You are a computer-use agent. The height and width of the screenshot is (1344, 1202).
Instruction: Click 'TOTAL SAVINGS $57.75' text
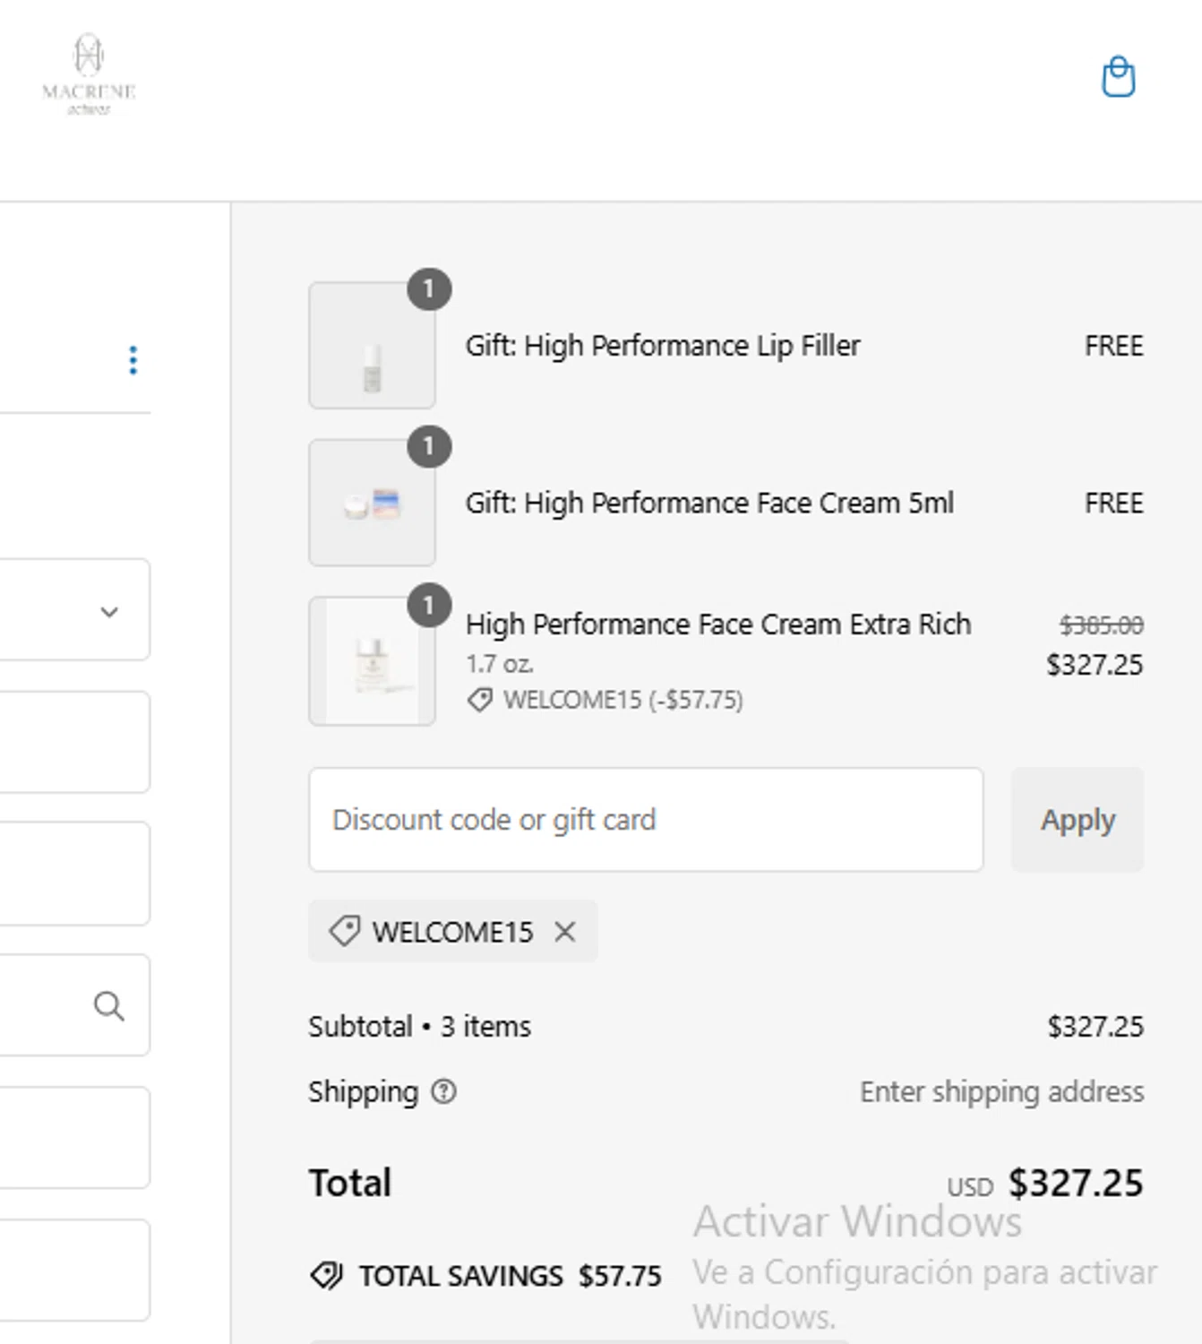pyautogui.click(x=510, y=1275)
